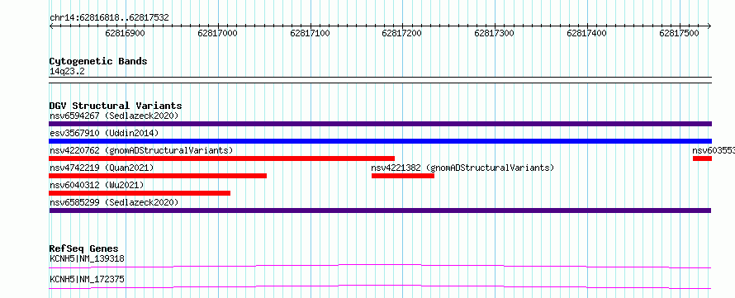This screenshot has height=298, width=735.
Task: Click the red bar for nsv6040312
Action: tap(140, 193)
